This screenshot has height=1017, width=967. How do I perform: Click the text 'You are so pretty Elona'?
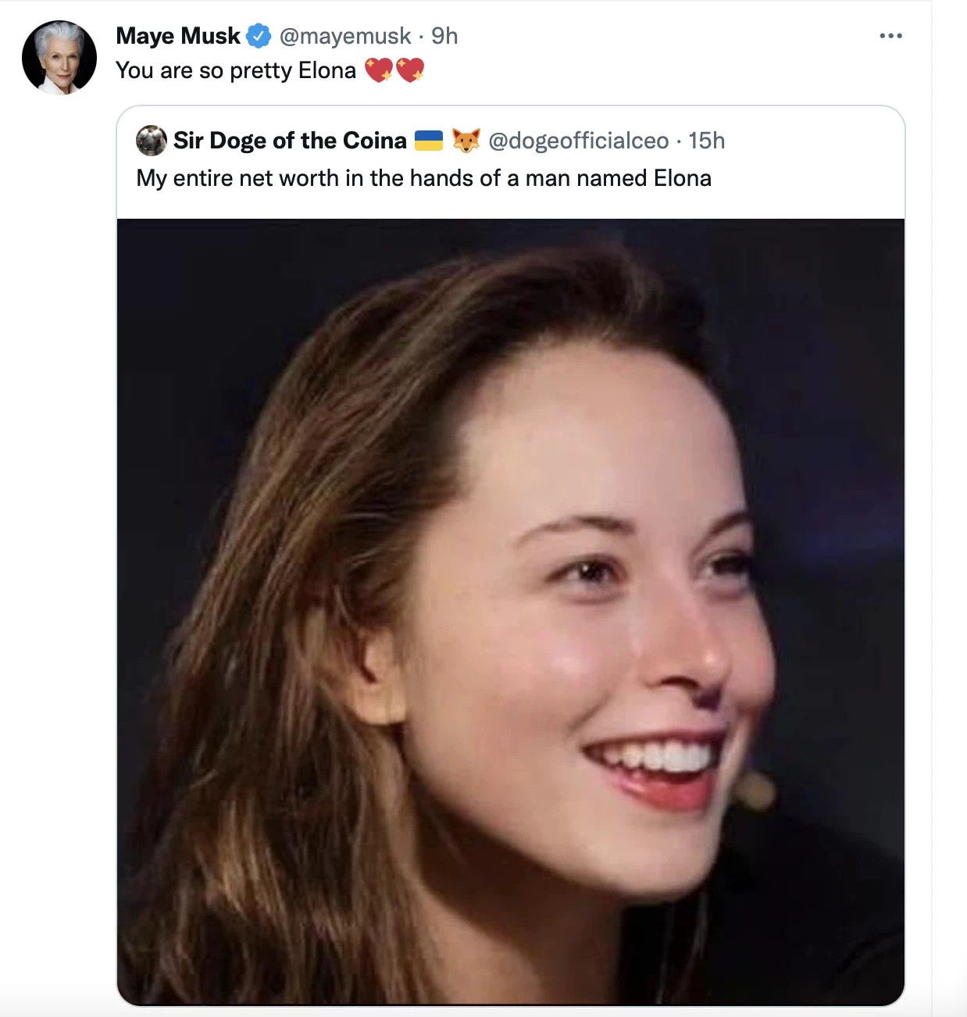(236, 70)
